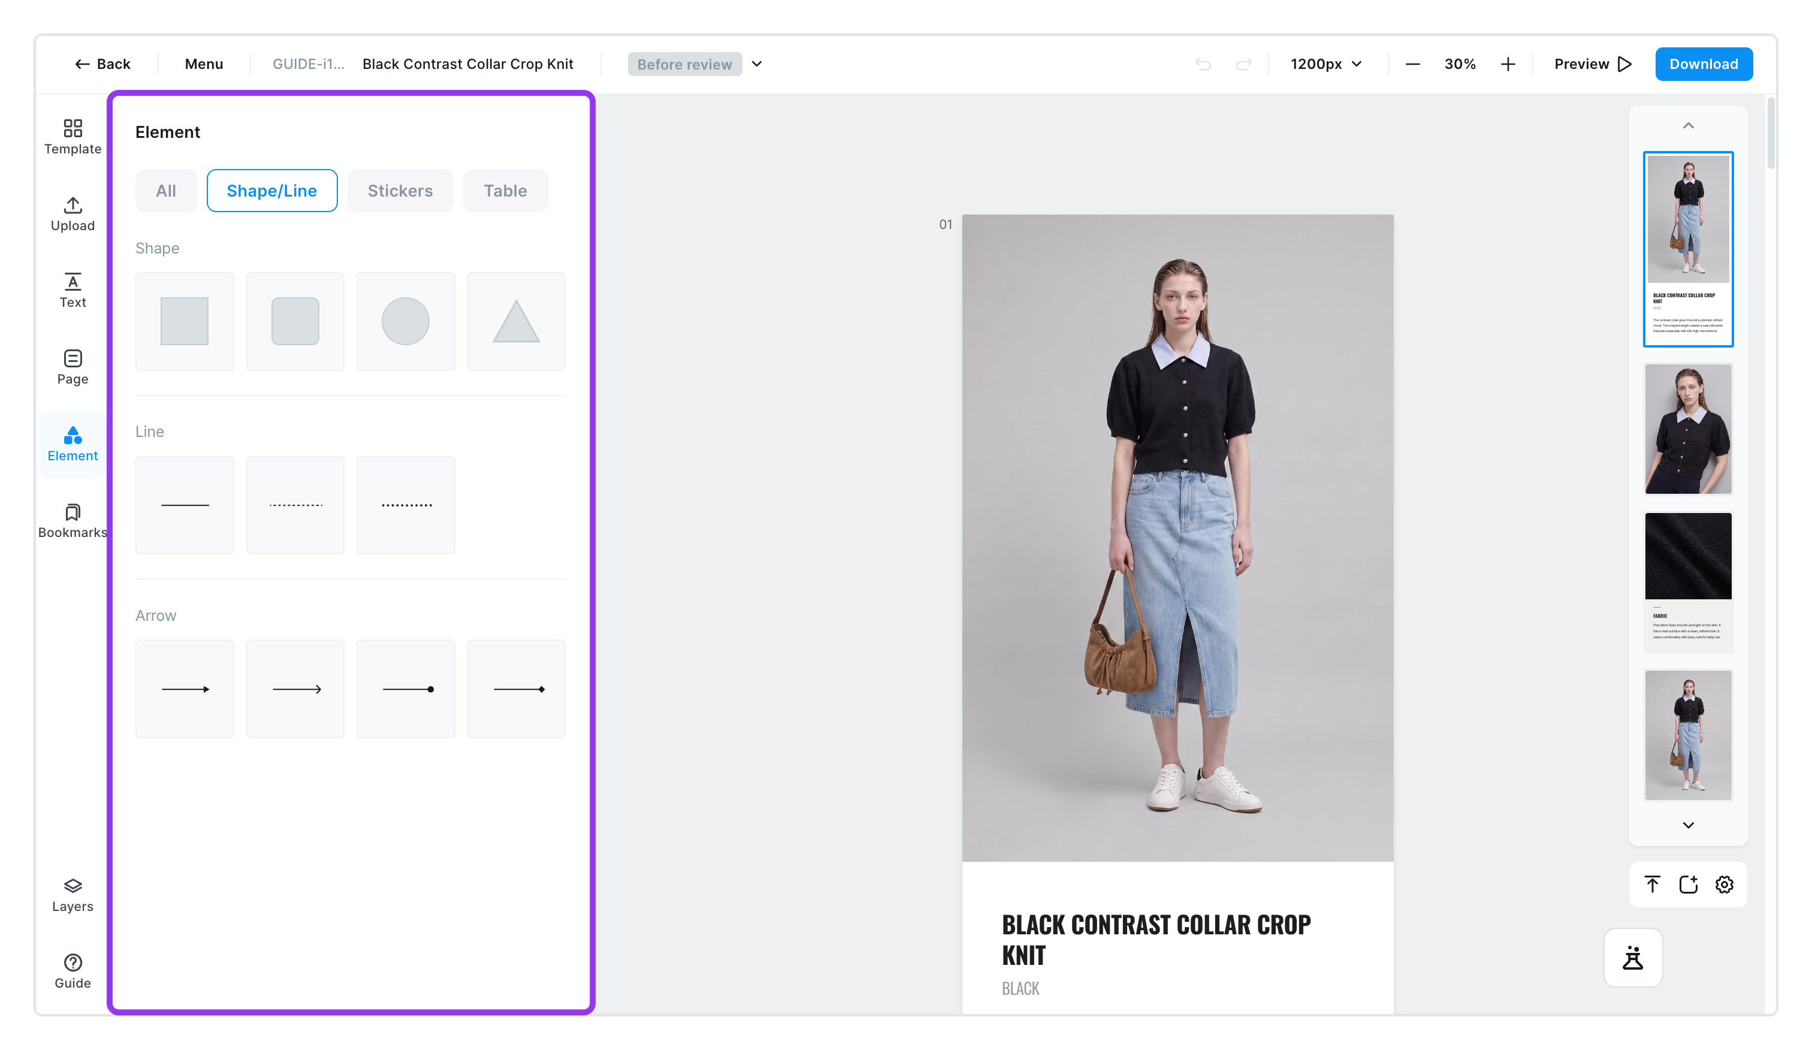Click the add page icon
The width and height of the screenshot is (1812, 1050).
(x=1689, y=884)
